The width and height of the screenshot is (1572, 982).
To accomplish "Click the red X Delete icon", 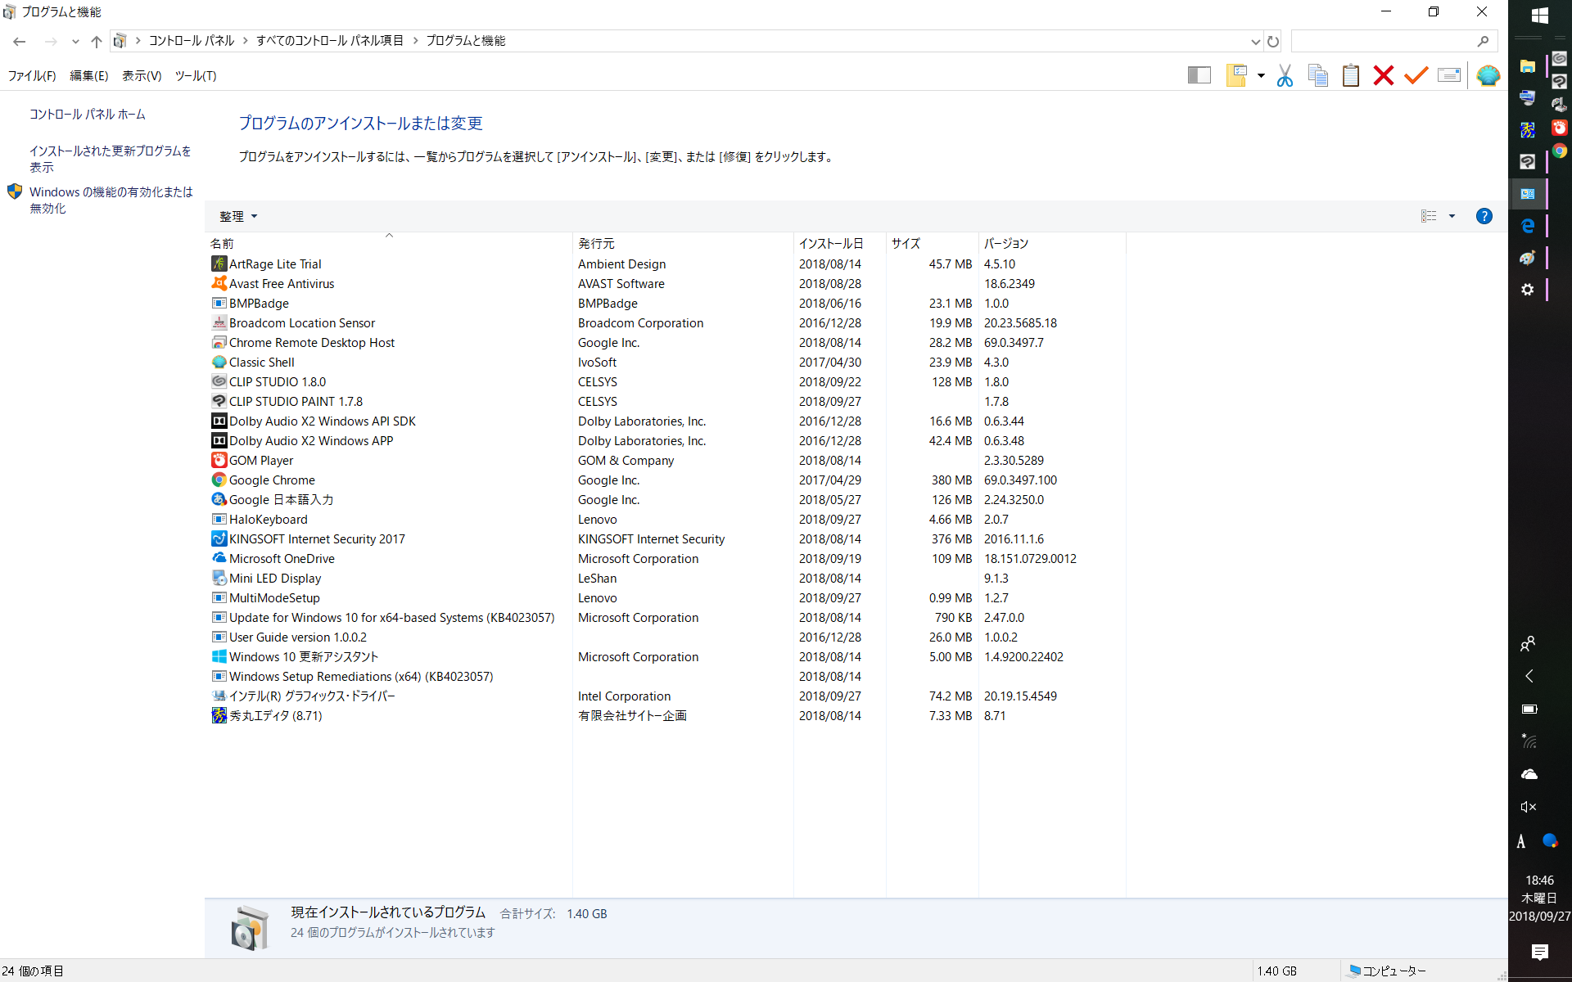I will 1383,76.
